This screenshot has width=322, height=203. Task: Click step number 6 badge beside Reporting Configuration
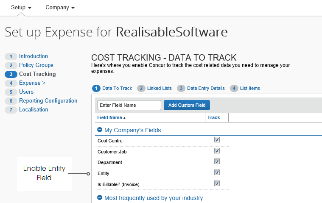[11, 101]
